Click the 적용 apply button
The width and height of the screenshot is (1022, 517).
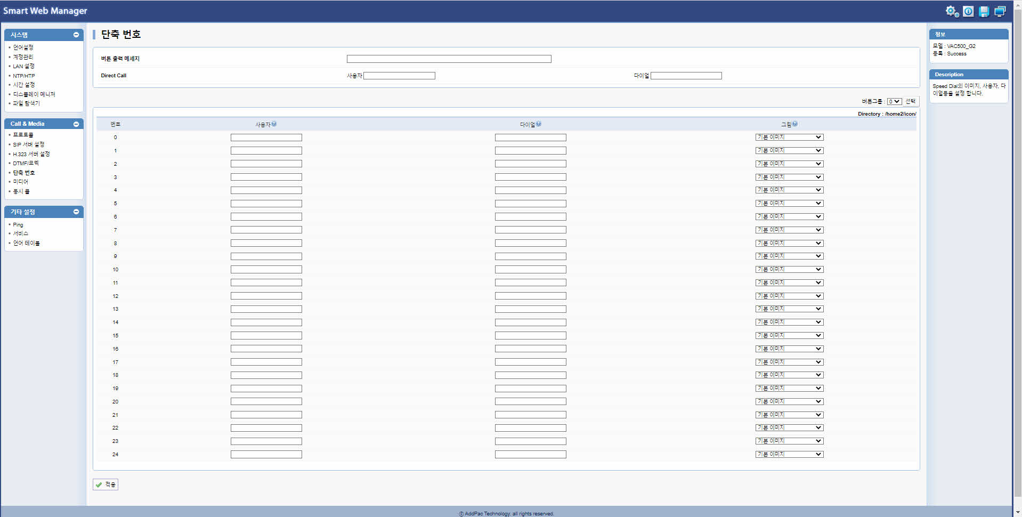106,484
